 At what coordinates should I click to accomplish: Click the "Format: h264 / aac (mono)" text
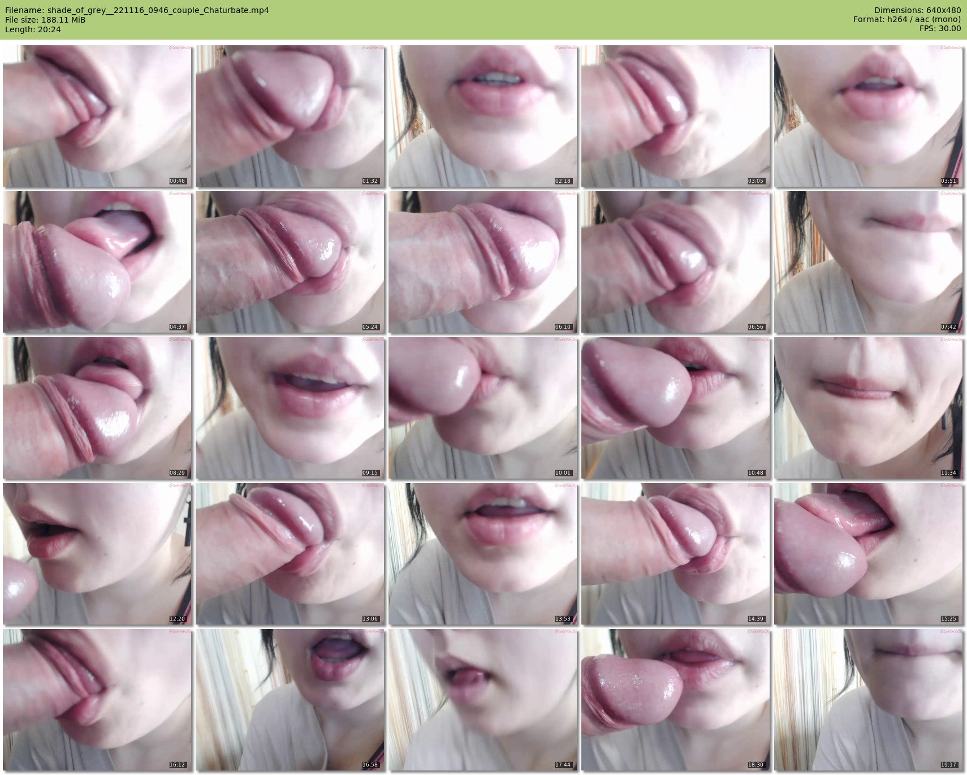coord(907,19)
